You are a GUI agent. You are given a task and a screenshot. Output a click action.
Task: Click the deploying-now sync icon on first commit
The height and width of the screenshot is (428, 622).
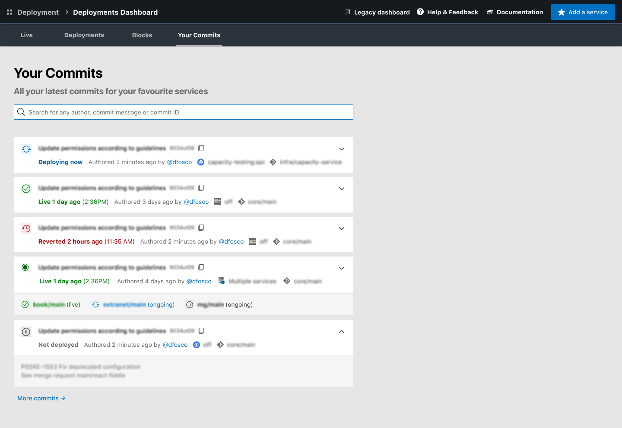point(26,149)
